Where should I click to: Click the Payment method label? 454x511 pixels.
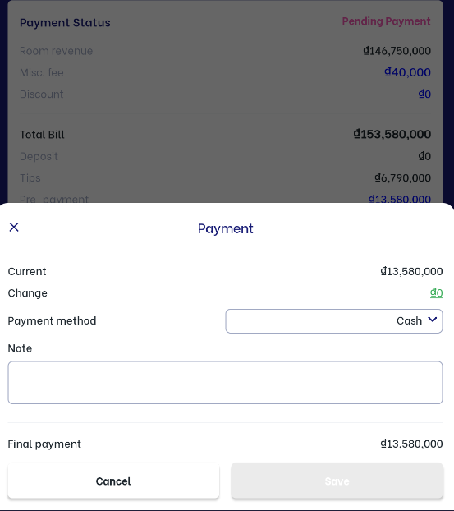pos(52,321)
